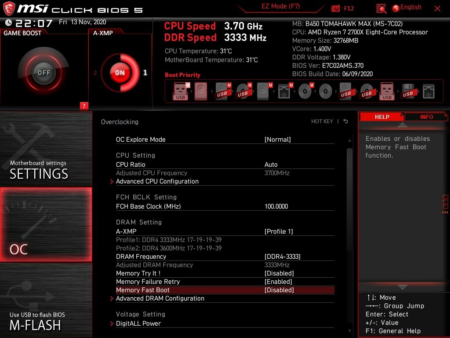This screenshot has height=338, width=450.
Task: Choose the USB floppy boot device icon
Action: tap(408, 91)
